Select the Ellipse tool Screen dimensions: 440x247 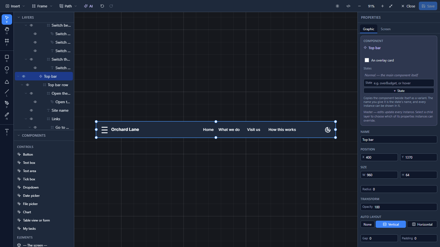(x=7, y=70)
